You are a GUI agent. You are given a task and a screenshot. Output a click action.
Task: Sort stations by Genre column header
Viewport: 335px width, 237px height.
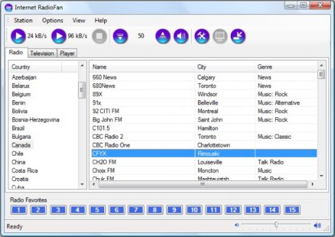point(286,67)
